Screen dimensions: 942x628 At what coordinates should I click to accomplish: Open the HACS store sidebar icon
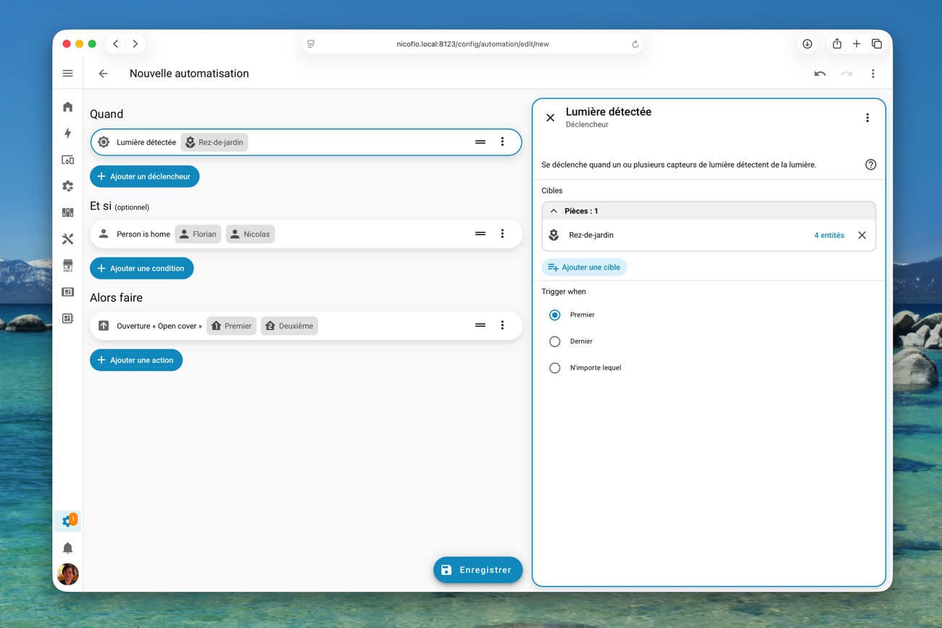pyautogui.click(x=67, y=265)
